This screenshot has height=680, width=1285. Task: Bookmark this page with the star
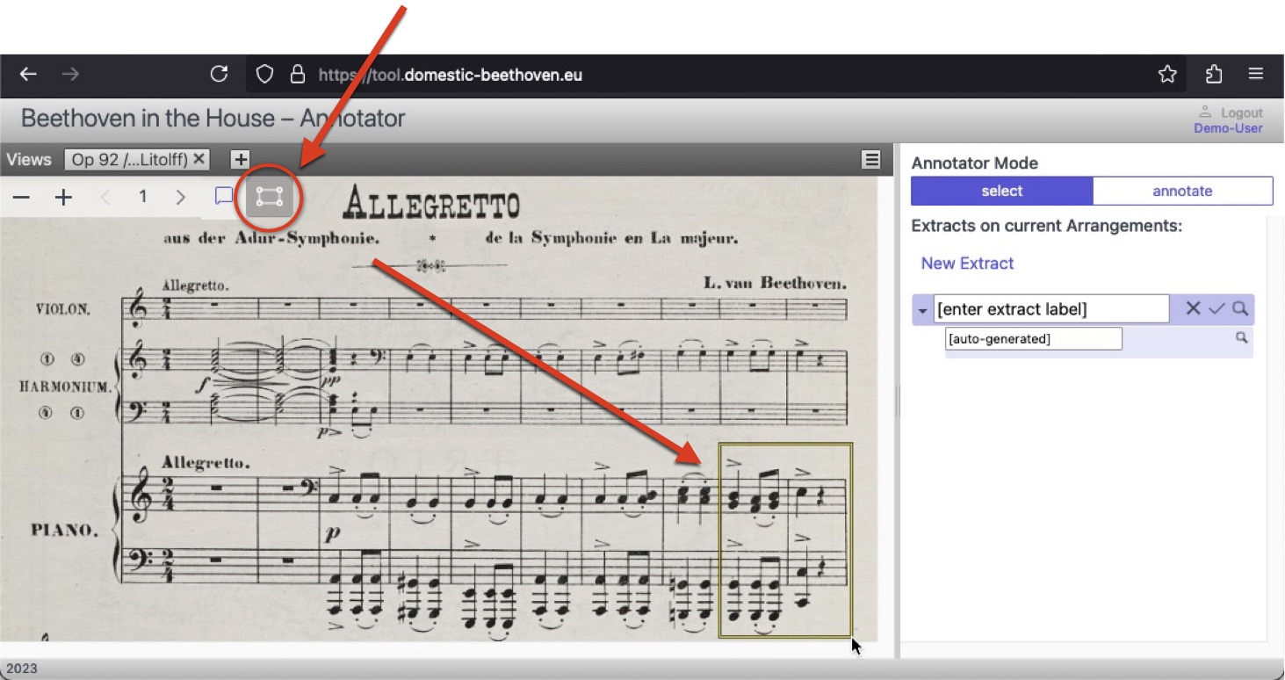pyautogui.click(x=1167, y=75)
